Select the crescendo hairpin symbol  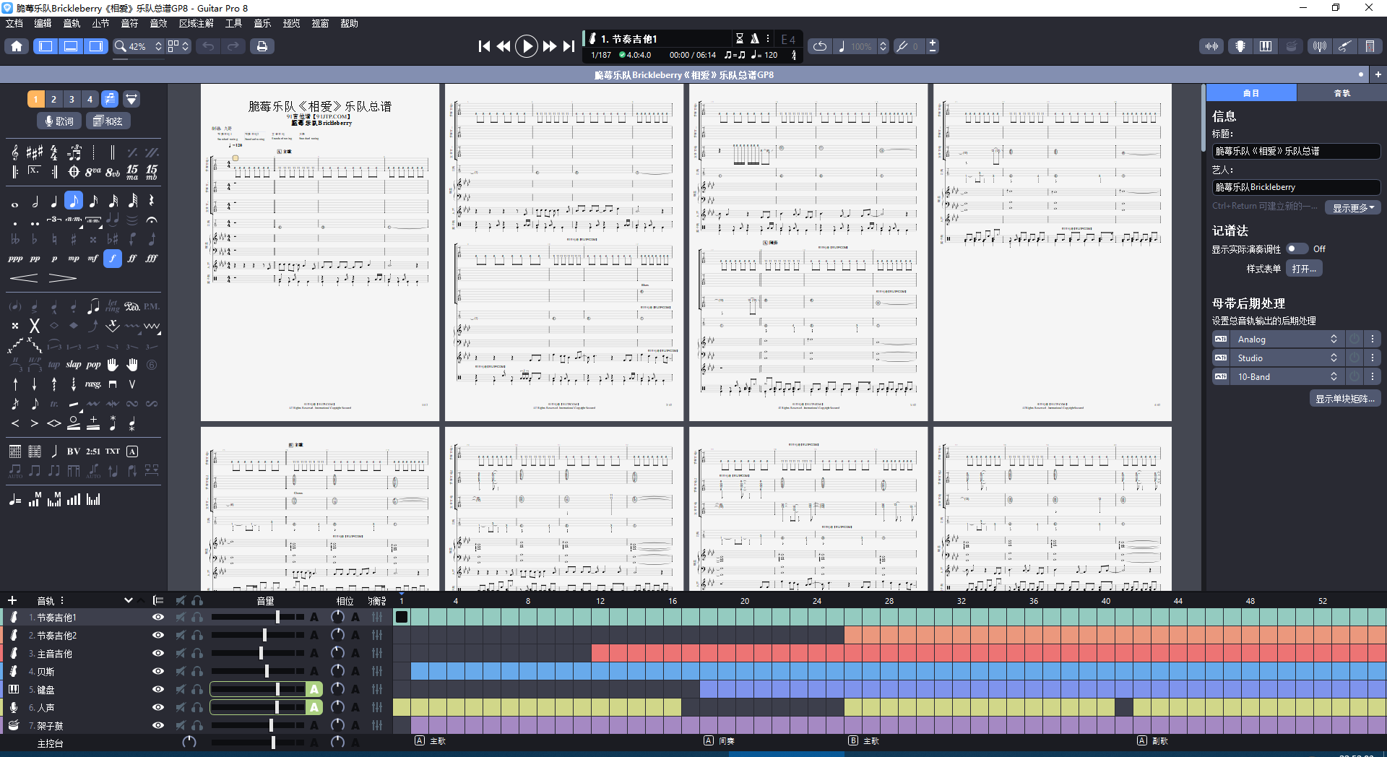(24, 277)
